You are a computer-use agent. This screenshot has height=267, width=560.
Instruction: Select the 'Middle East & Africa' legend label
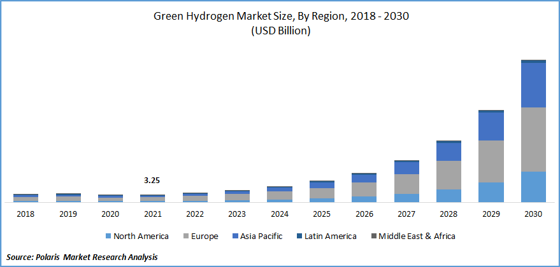(x=417, y=236)
